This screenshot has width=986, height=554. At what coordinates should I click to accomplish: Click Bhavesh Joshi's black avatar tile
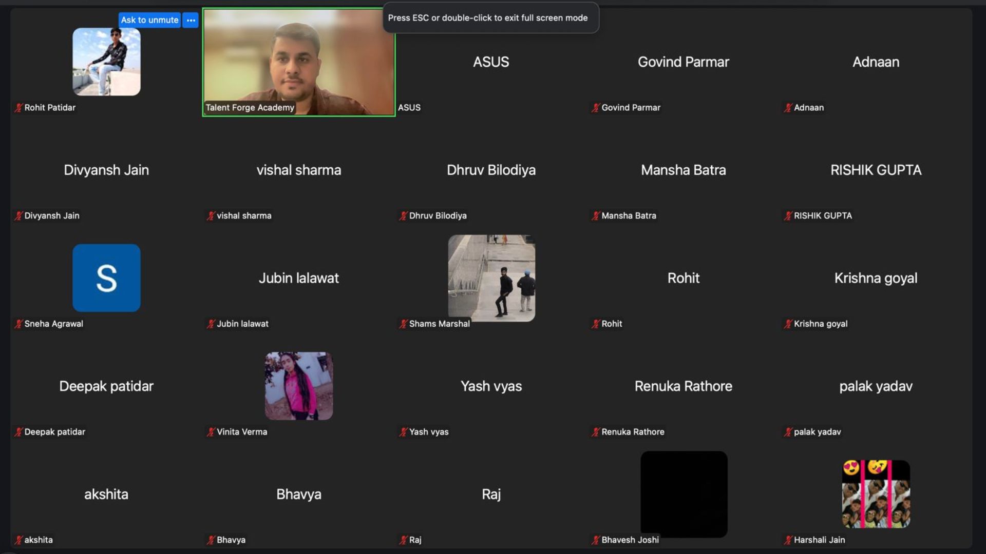[684, 493]
